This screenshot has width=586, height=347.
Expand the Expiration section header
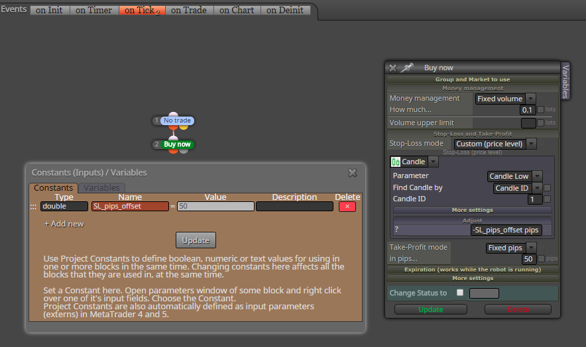point(473,270)
